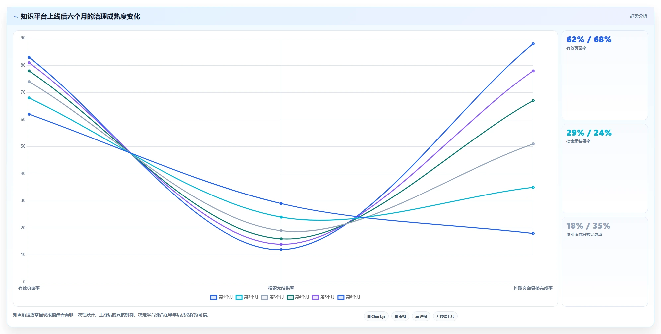The width and height of the screenshot is (661, 334).
Task: Choose the 数据卡片 chip
Action: click(445, 316)
